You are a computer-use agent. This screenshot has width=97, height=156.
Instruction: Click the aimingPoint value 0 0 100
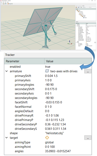coord(50,147)
